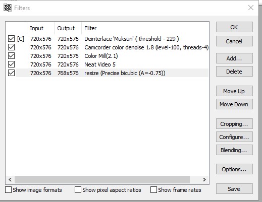Uncheck the Deinterlace 'Muksun' filter checkbox

point(11,39)
